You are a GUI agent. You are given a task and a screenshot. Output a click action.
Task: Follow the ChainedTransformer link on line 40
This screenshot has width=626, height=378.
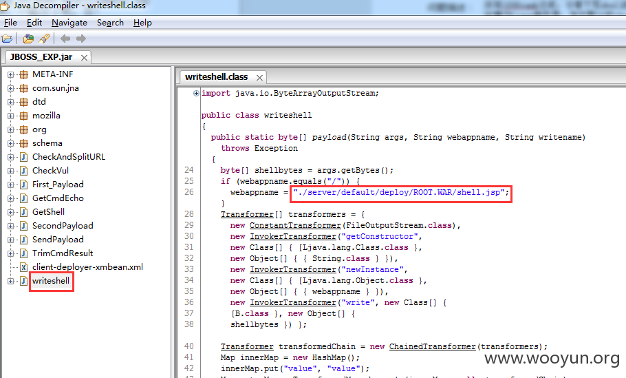point(433,346)
